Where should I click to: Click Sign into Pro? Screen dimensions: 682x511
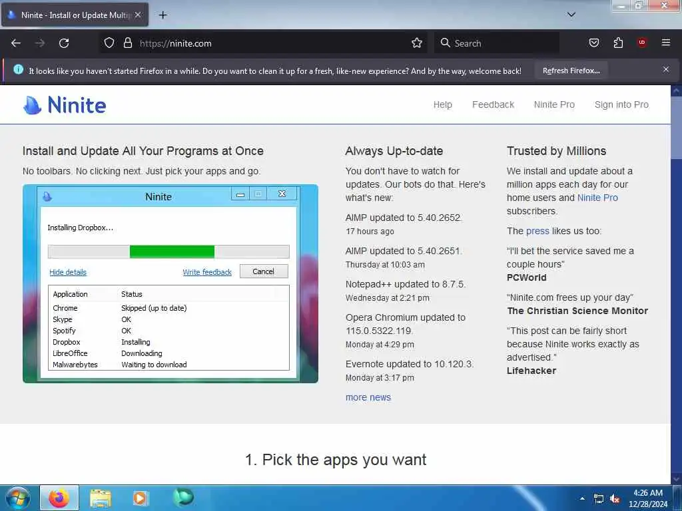point(621,104)
